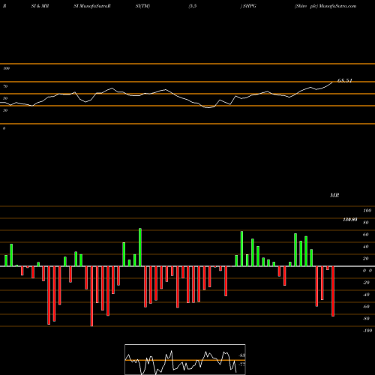Click the 80 label on right MR axis

(x=366, y=223)
